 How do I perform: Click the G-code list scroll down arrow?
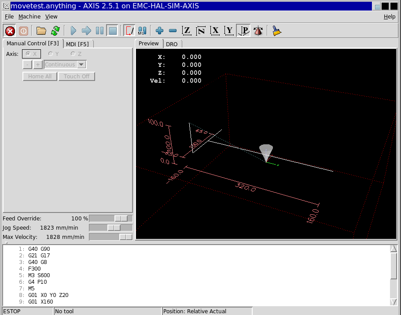click(394, 302)
